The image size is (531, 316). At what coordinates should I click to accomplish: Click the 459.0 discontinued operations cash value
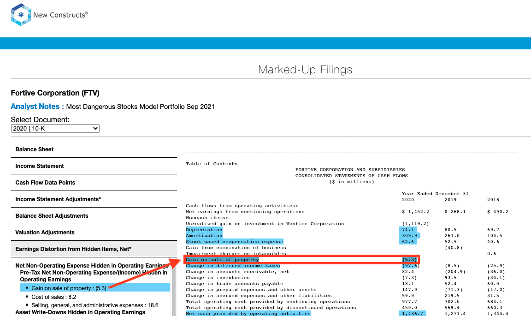pos(409,308)
